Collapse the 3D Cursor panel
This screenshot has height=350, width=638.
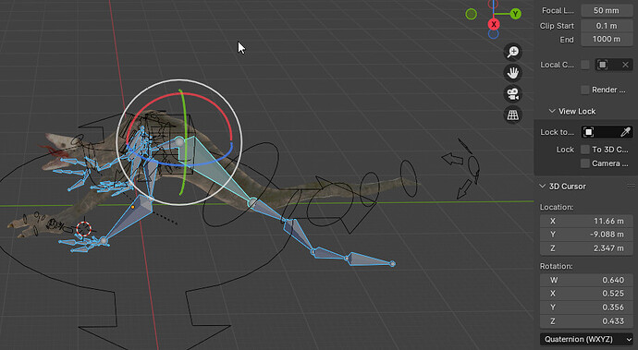click(543, 187)
